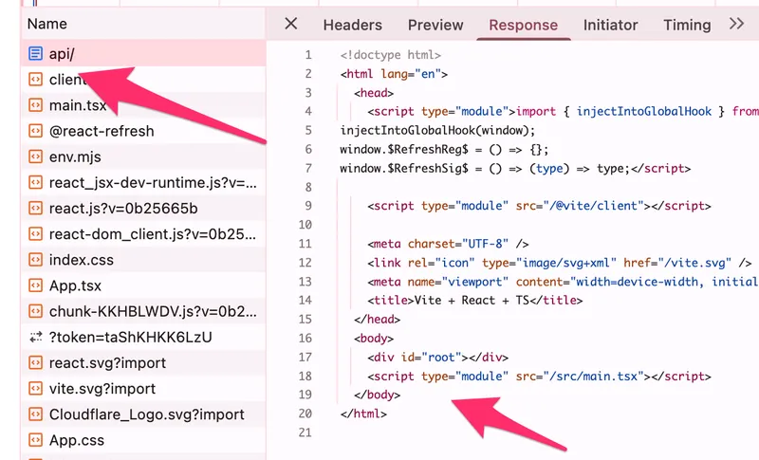Image resolution: width=759 pixels, height=460 pixels.
Task: Click the file icon beside @react-refresh
Action: (x=35, y=131)
